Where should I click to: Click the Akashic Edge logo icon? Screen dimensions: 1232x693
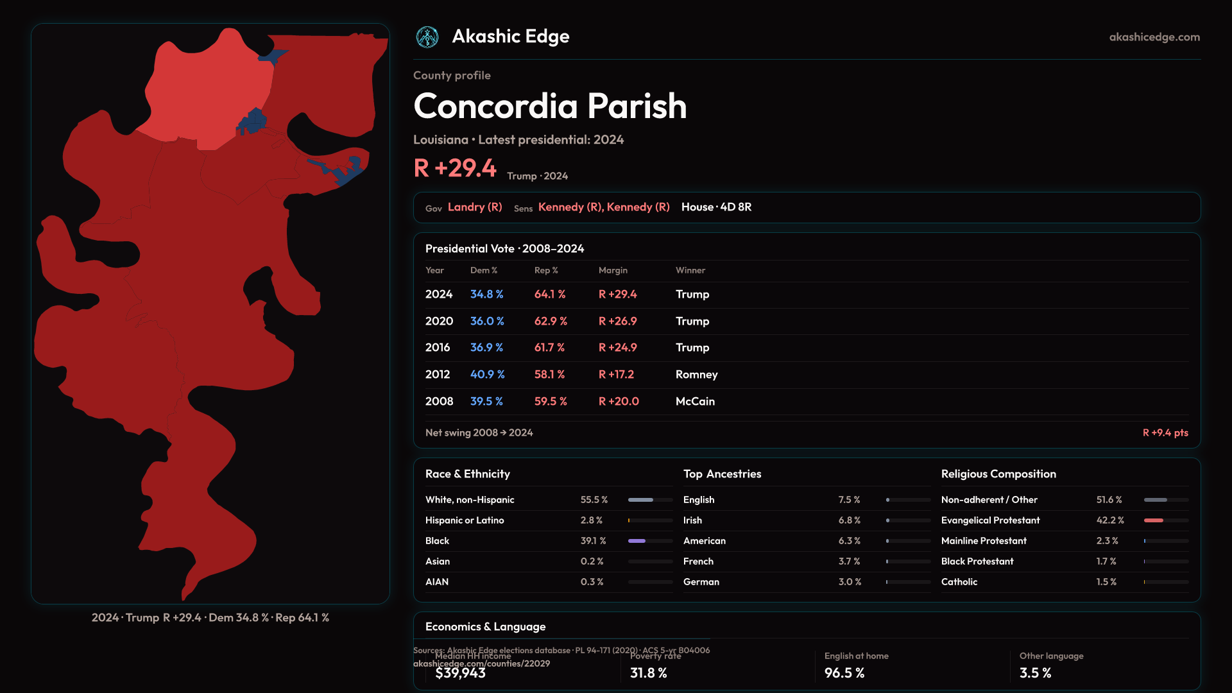pos(427,37)
